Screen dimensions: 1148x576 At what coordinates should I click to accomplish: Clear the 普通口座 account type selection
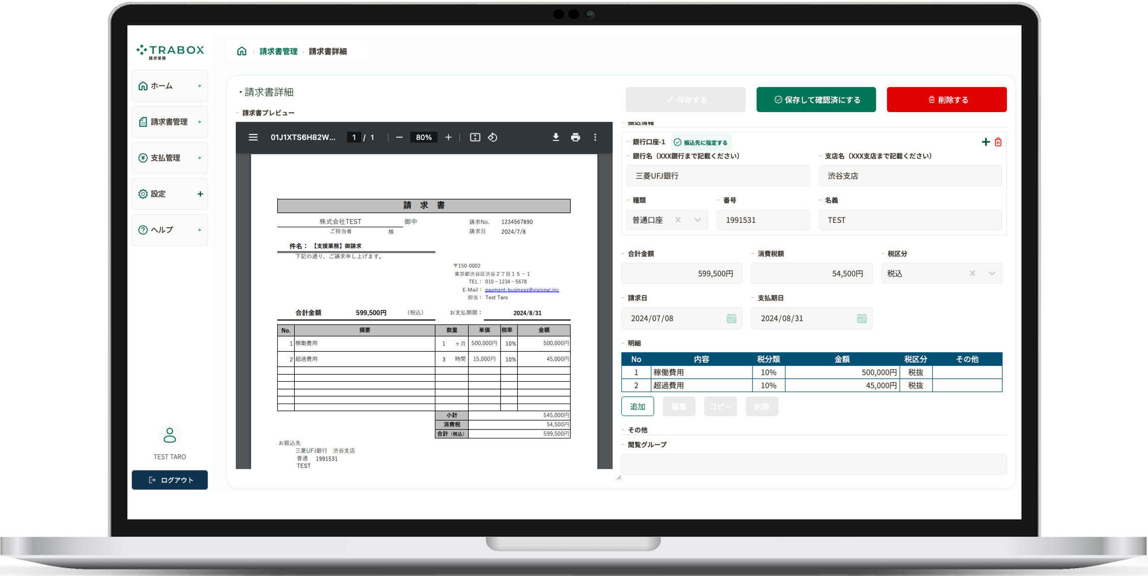point(678,220)
